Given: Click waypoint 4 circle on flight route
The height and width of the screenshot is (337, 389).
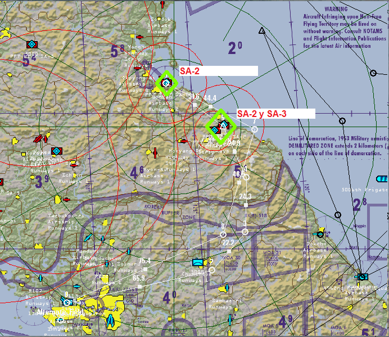Looking at the screenshot, I should [x=246, y=177].
